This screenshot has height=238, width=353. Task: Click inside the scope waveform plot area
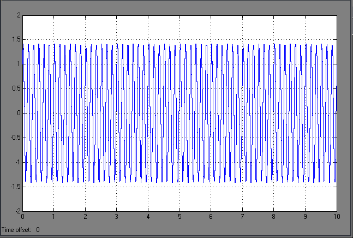pyautogui.click(x=180, y=113)
